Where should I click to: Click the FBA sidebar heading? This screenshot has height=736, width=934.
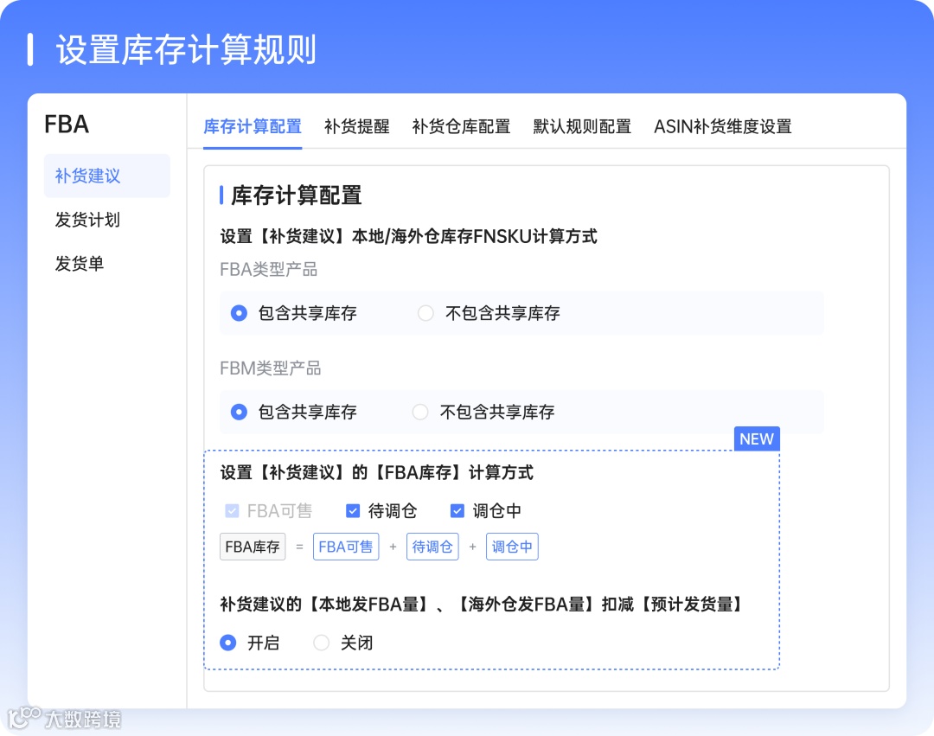pos(67,125)
